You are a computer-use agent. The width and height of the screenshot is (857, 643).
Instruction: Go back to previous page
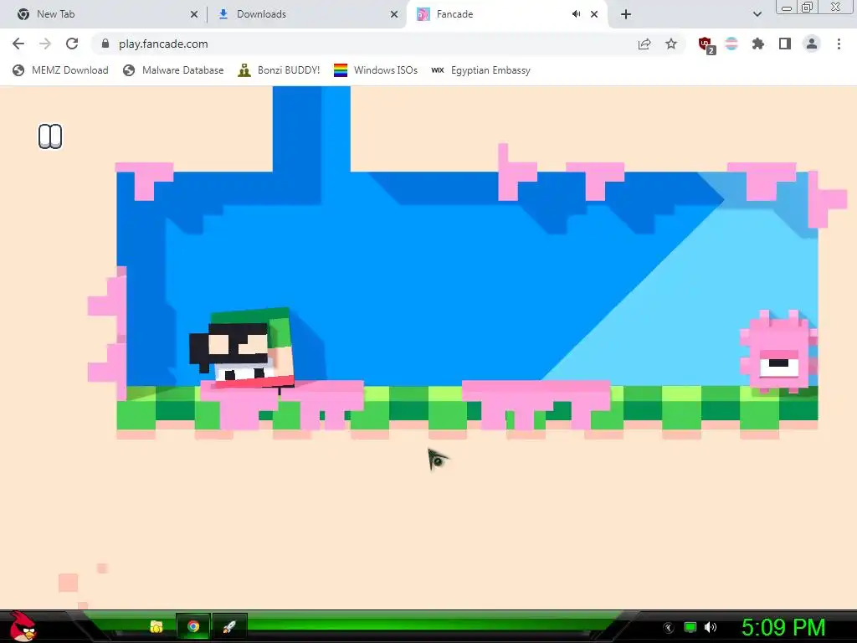point(18,44)
